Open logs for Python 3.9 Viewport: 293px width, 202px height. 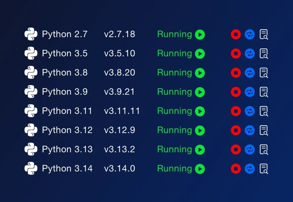click(x=264, y=92)
